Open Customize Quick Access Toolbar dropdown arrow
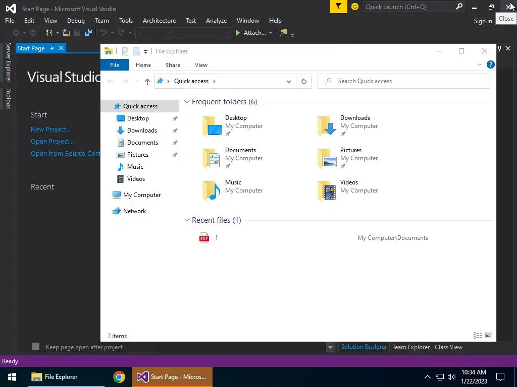Image resolution: width=517 pixels, height=387 pixels. click(x=145, y=52)
